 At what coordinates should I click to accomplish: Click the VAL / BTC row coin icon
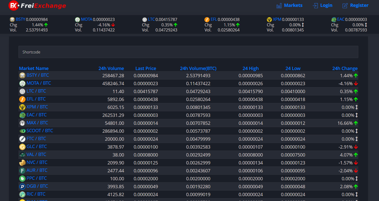tap(22, 155)
